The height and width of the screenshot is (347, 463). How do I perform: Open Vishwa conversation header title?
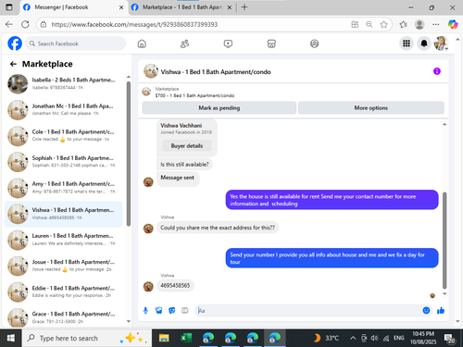pos(216,72)
